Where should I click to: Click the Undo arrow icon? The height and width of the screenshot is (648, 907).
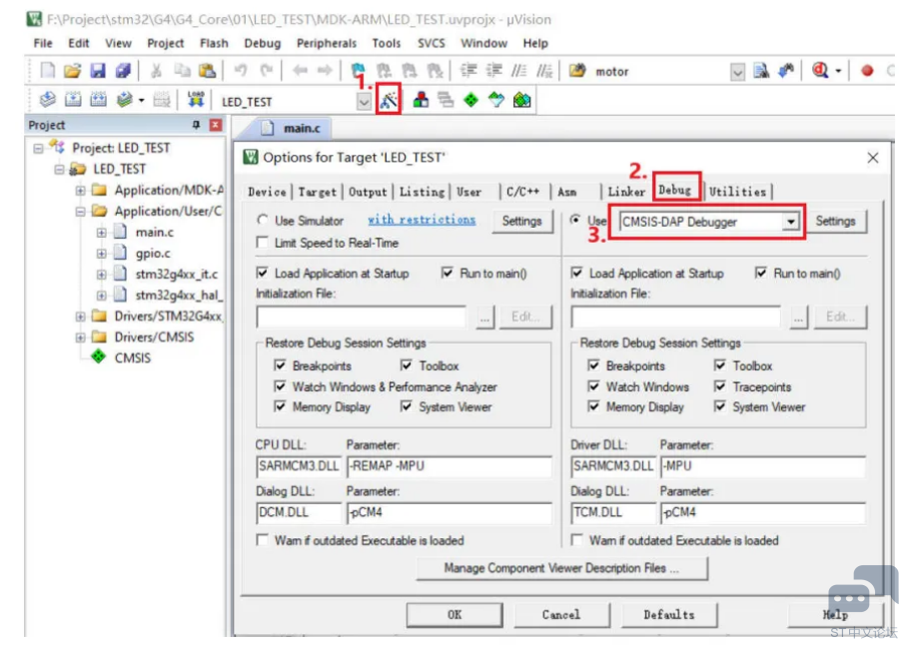241,71
